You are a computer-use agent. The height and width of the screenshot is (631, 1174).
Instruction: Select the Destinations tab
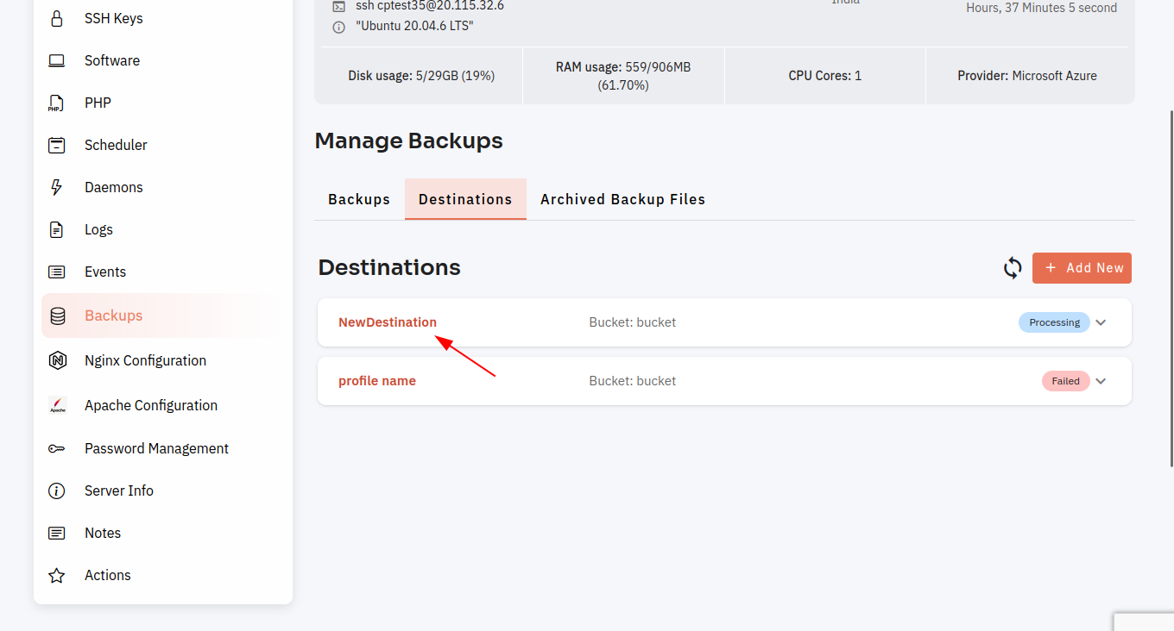pos(465,199)
